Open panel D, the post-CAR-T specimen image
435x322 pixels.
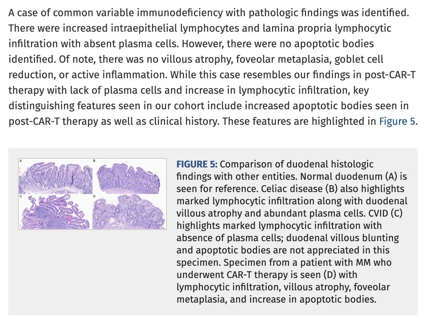pyautogui.click(x=129, y=212)
